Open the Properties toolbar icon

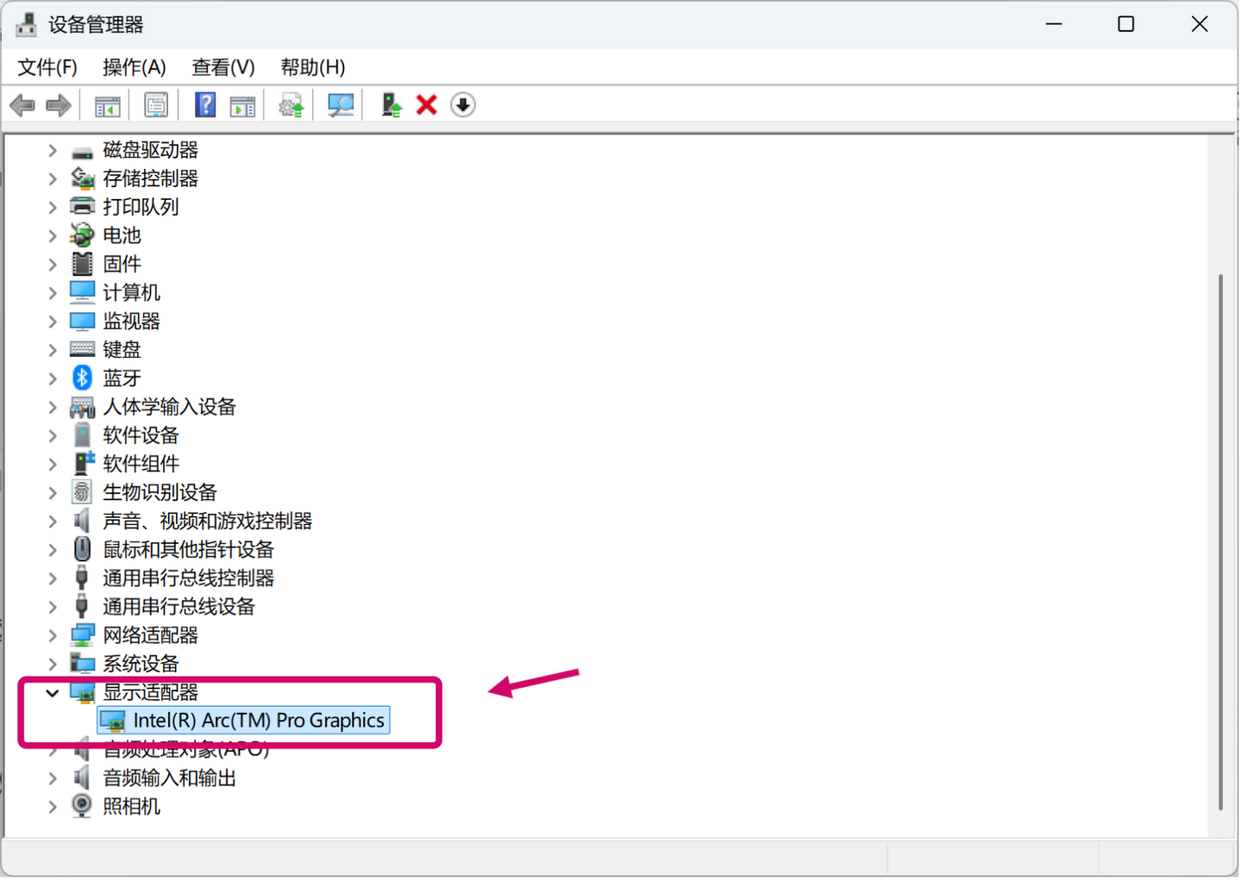[156, 106]
